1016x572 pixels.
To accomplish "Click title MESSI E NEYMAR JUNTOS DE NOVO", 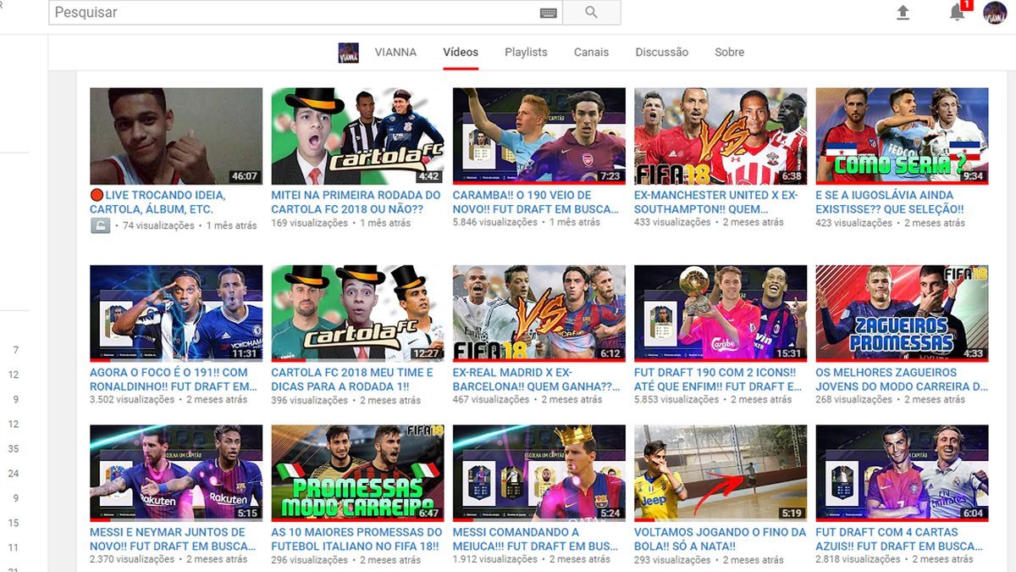I will (x=173, y=539).
